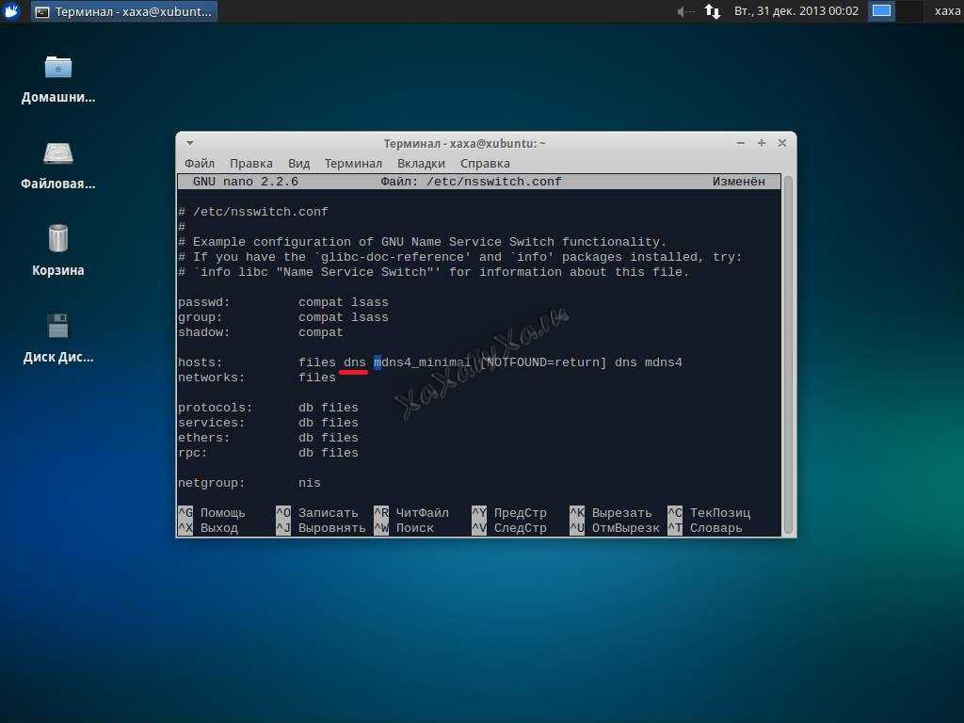This screenshot has height=723, width=964.
Task: Open the Правка menu
Action: pos(251,163)
